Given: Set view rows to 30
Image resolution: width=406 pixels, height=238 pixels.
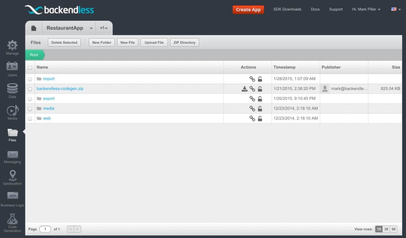Looking at the screenshot, I should tap(386, 229).
